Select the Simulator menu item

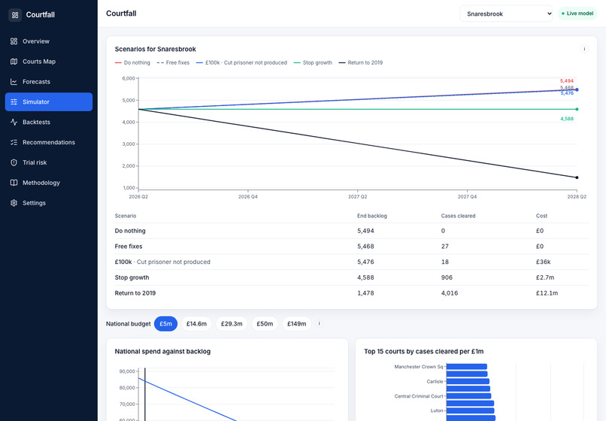point(49,101)
